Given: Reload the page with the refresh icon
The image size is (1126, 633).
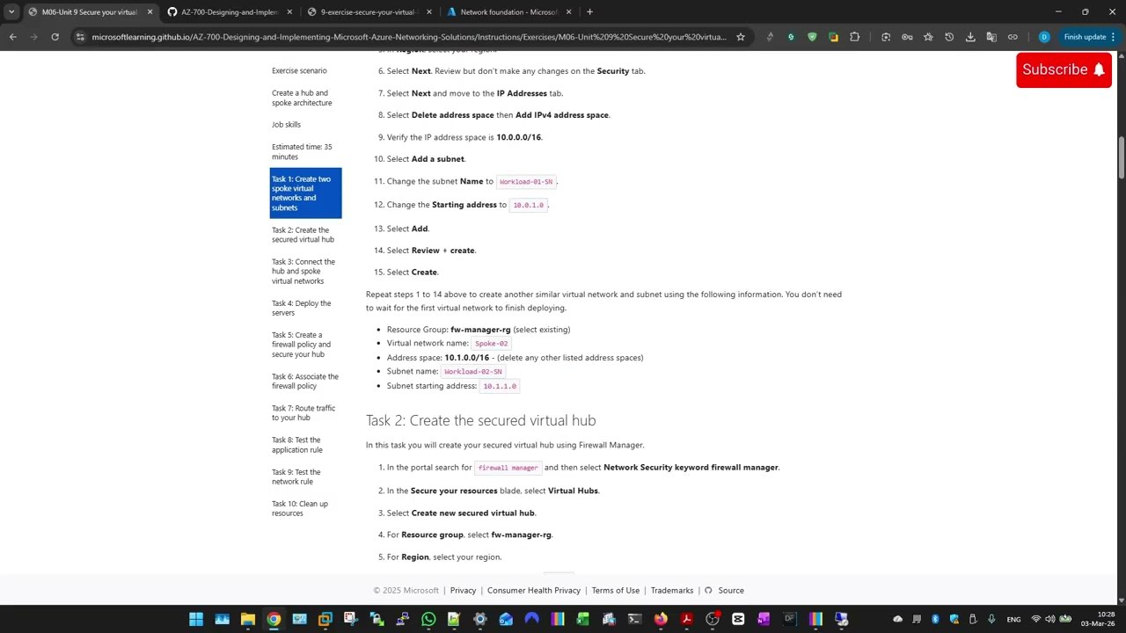Looking at the screenshot, I should click(x=55, y=37).
